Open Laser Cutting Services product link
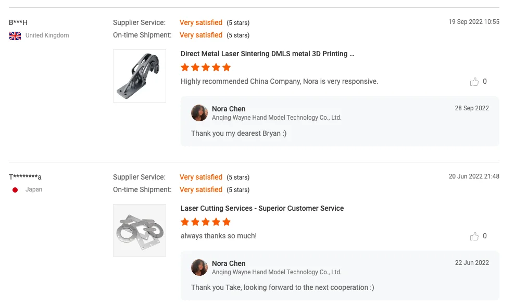This screenshot has width=515, height=306. (262, 208)
